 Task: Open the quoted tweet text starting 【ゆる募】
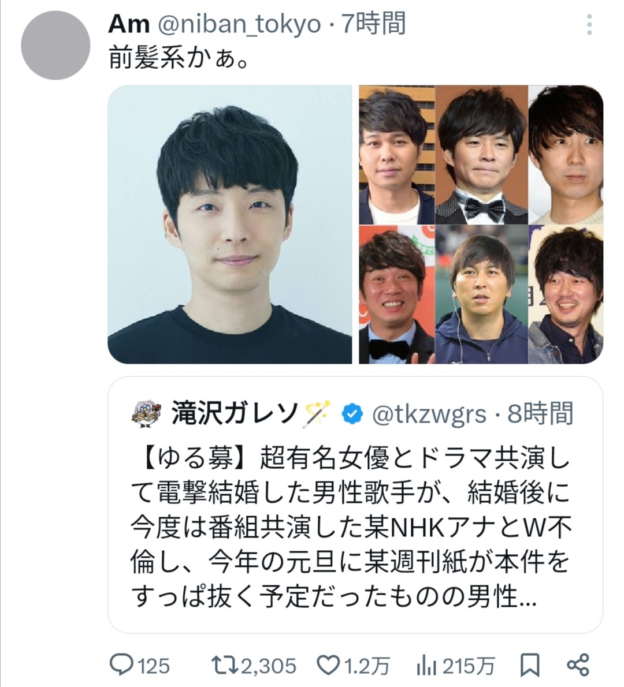click(x=350, y=527)
